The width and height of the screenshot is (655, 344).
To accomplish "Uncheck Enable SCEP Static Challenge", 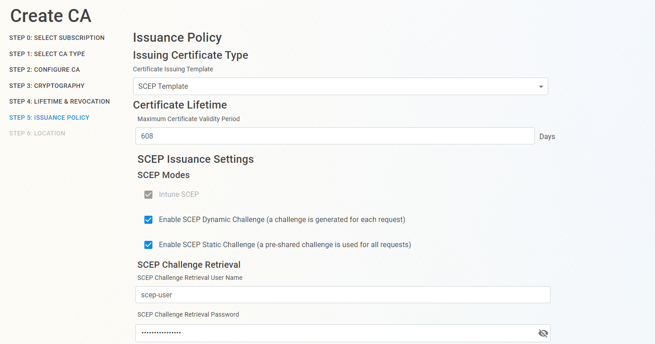I will [148, 245].
